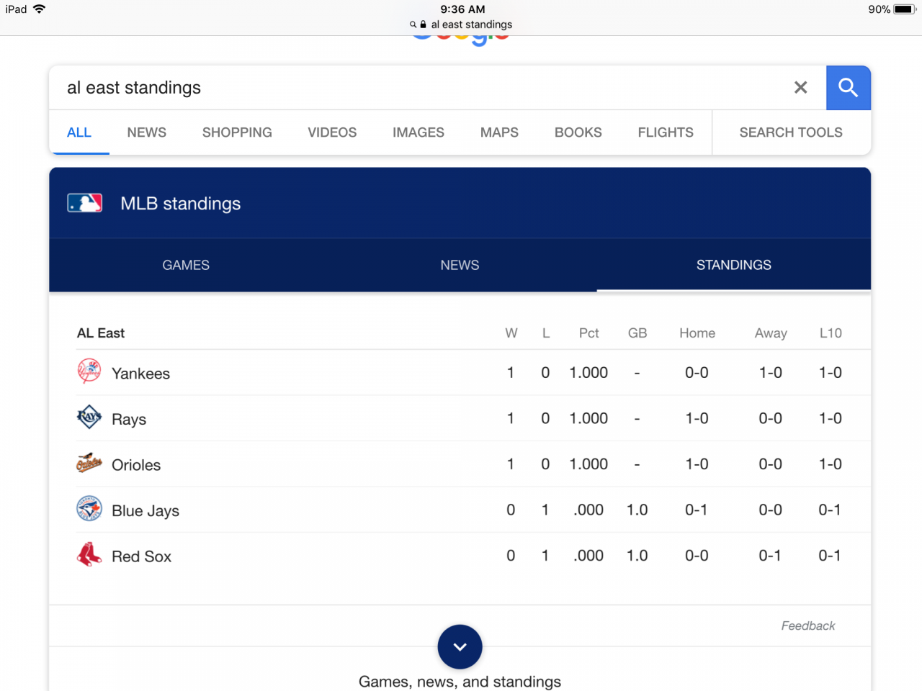Click the Rays team logo
Screen dimensions: 922x691
(89, 417)
